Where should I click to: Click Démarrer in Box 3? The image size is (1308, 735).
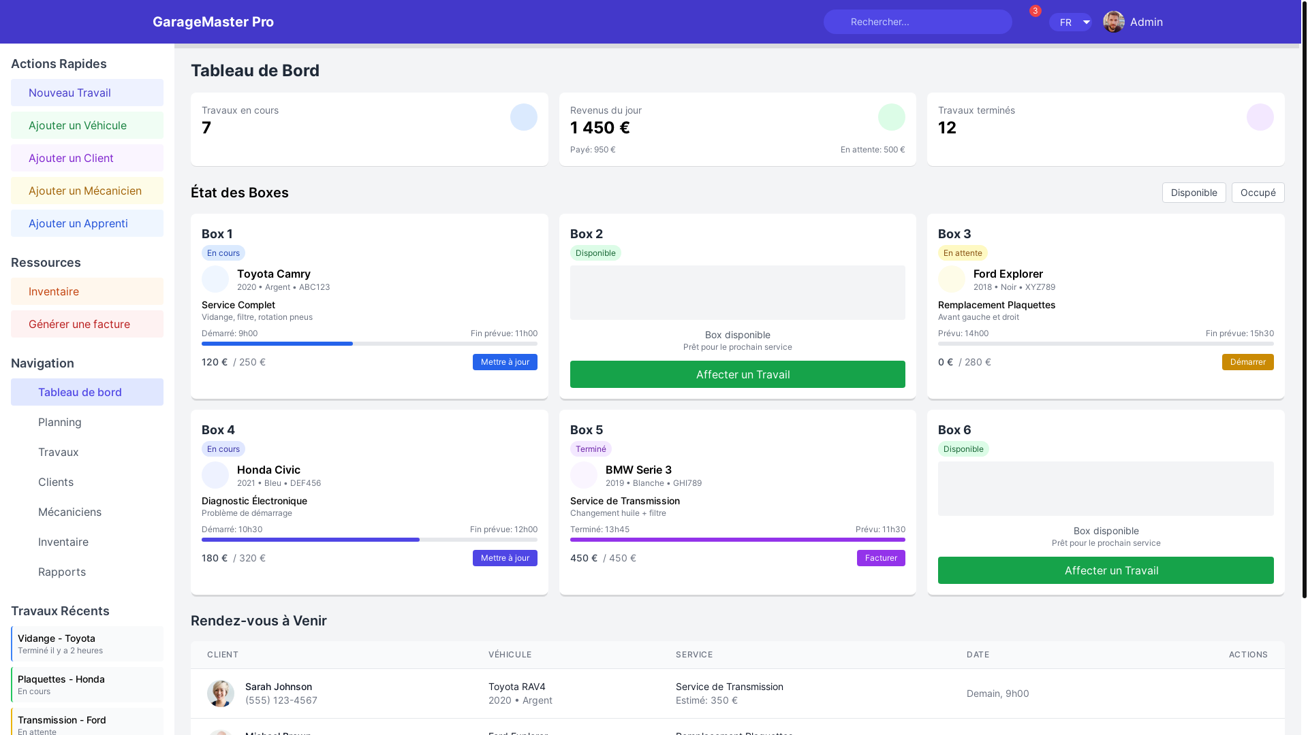click(x=1247, y=362)
